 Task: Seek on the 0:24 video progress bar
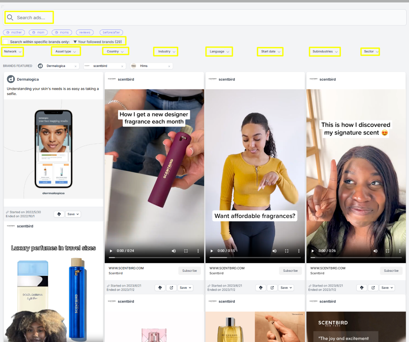(155, 257)
